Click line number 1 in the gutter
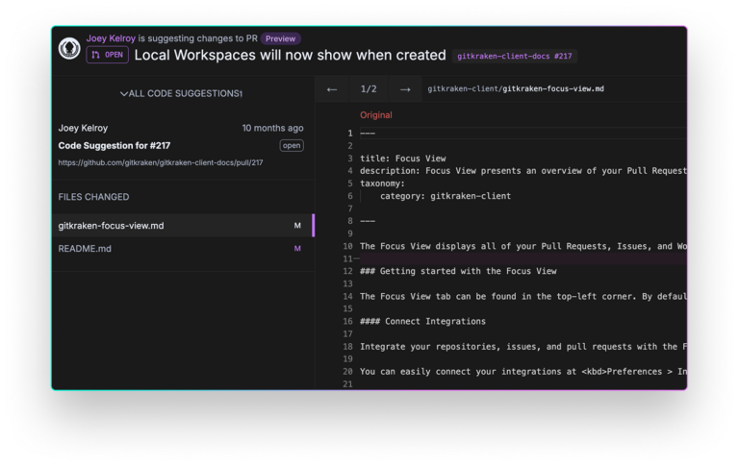 point(349,134)
